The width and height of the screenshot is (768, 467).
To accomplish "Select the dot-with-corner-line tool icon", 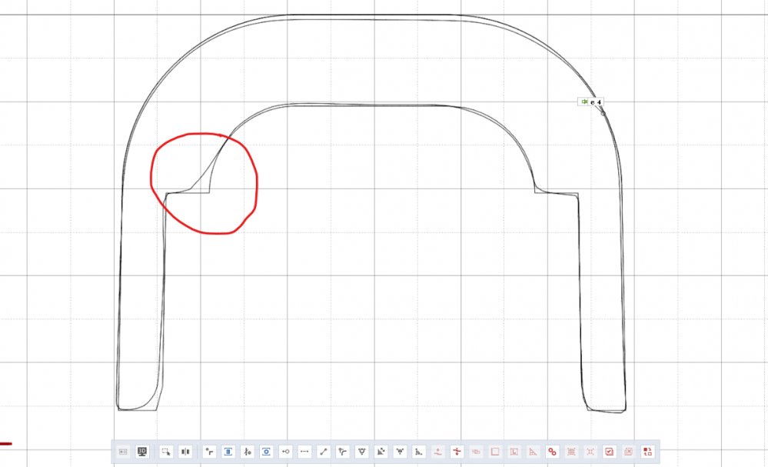I will [x=209, y=452].
